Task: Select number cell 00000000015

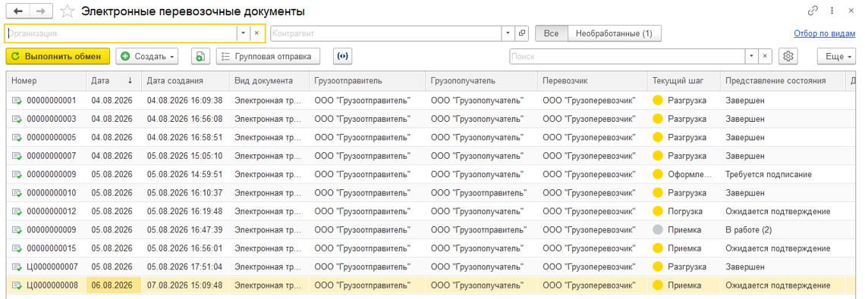Action: [x=46, y=248]
